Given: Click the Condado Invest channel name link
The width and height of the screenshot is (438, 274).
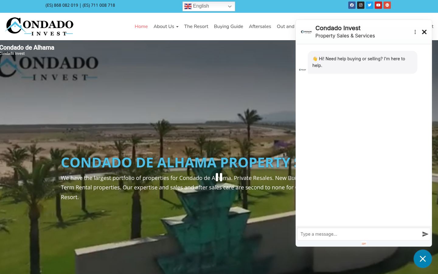Looking at the screenshot, I should pyautogui.click(x=12, y=54).
